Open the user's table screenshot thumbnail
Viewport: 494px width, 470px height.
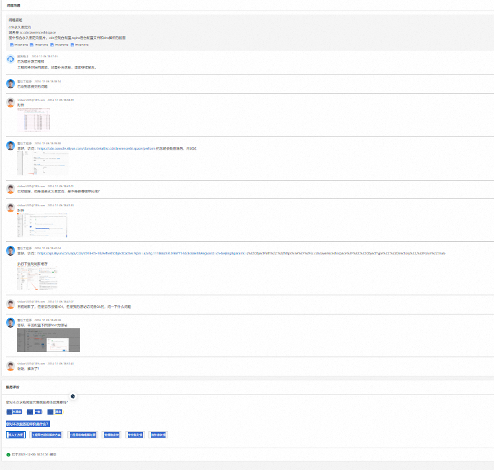point(34,119)
